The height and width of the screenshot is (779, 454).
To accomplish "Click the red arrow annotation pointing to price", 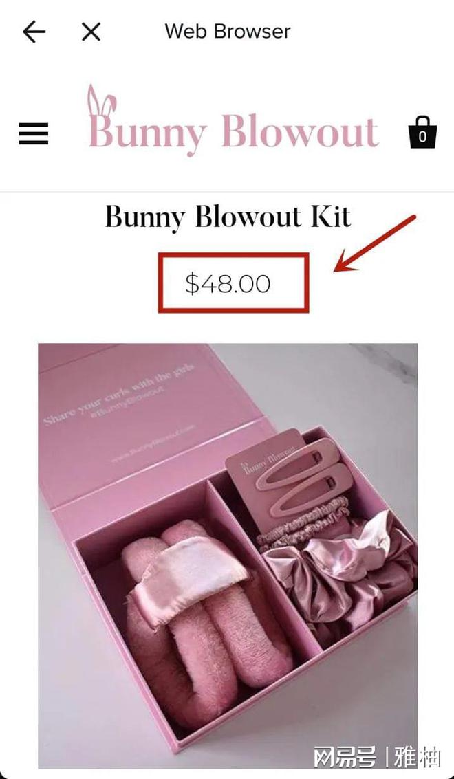I will pos(374,243).
